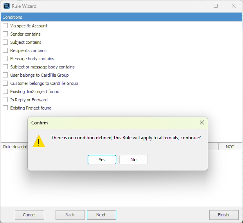Click No in the Confirm dialog
Viewport: 243px width, 223px height.
click(133, 160)
